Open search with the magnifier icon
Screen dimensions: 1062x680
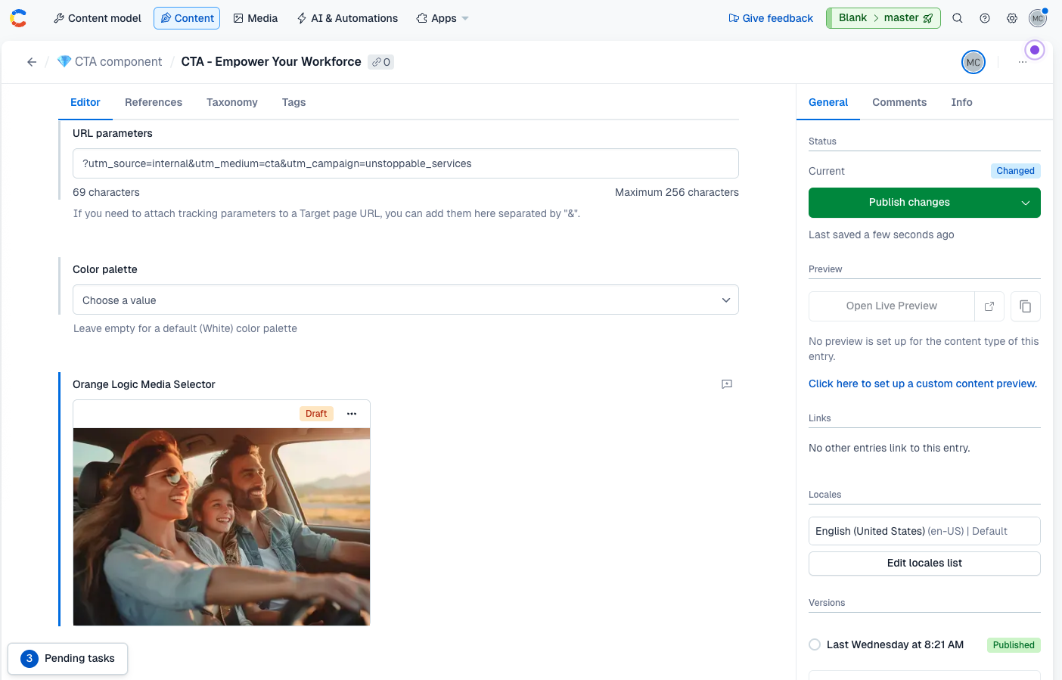pos(958,18)
